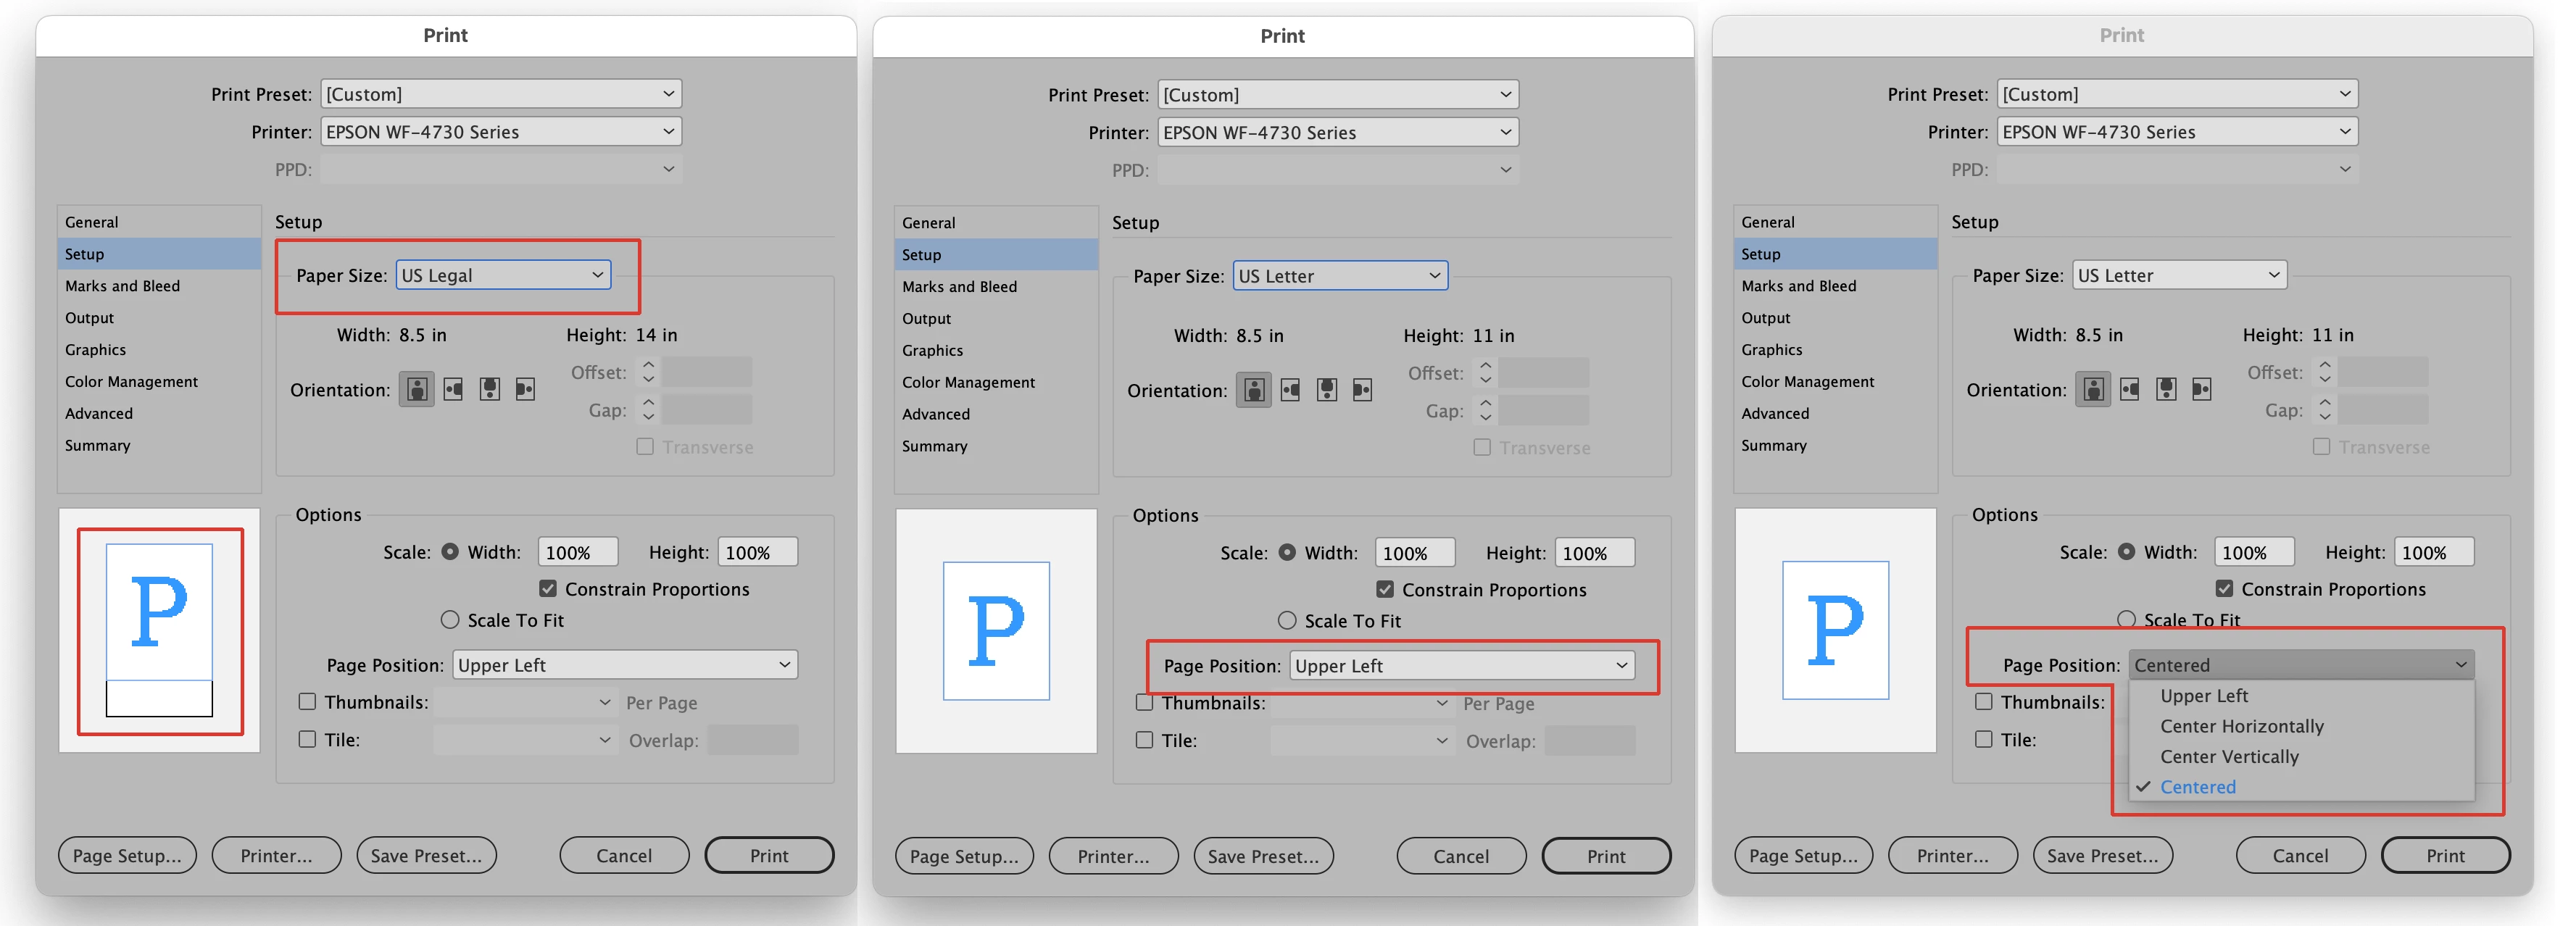Select Scale To Fit radio in middle dialog
The image size is (2576, 926).
1287,621
